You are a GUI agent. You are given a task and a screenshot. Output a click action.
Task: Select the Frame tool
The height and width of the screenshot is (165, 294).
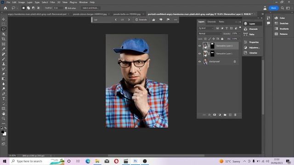4,44
